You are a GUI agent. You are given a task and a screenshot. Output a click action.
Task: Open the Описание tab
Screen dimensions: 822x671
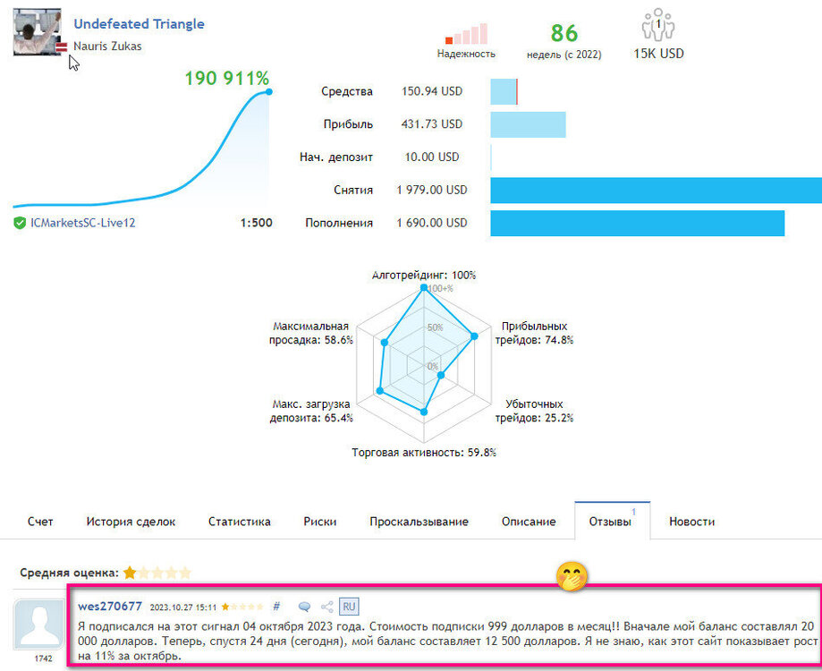tap(529, 522)
